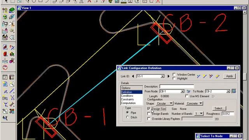Click the Link Configuration Definition title bar

pyautogui.click(x=178, y=68)
